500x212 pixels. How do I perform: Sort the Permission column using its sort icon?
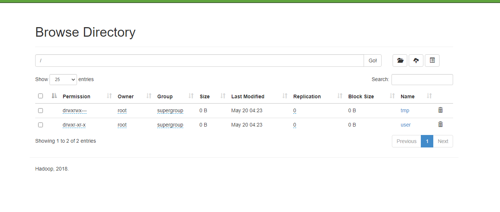tap(109, 96)
